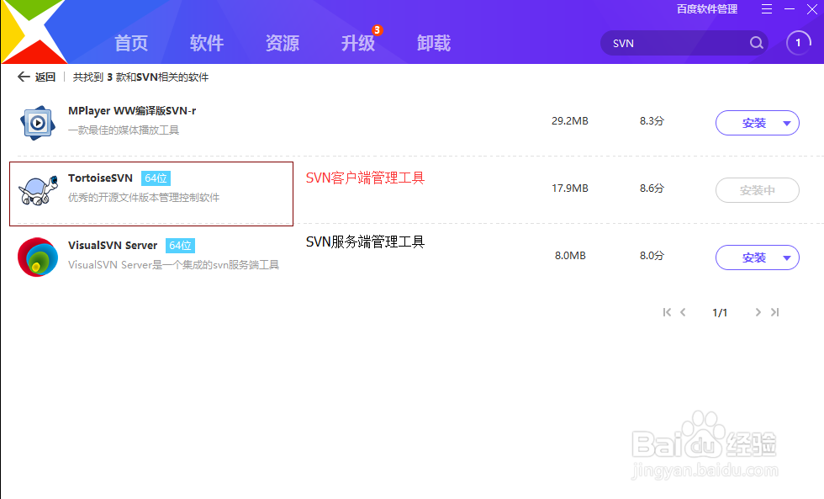Click the 8.0分 rating text

tap(652, 256)
